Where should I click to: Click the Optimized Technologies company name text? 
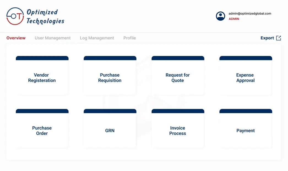pos(45,17)
